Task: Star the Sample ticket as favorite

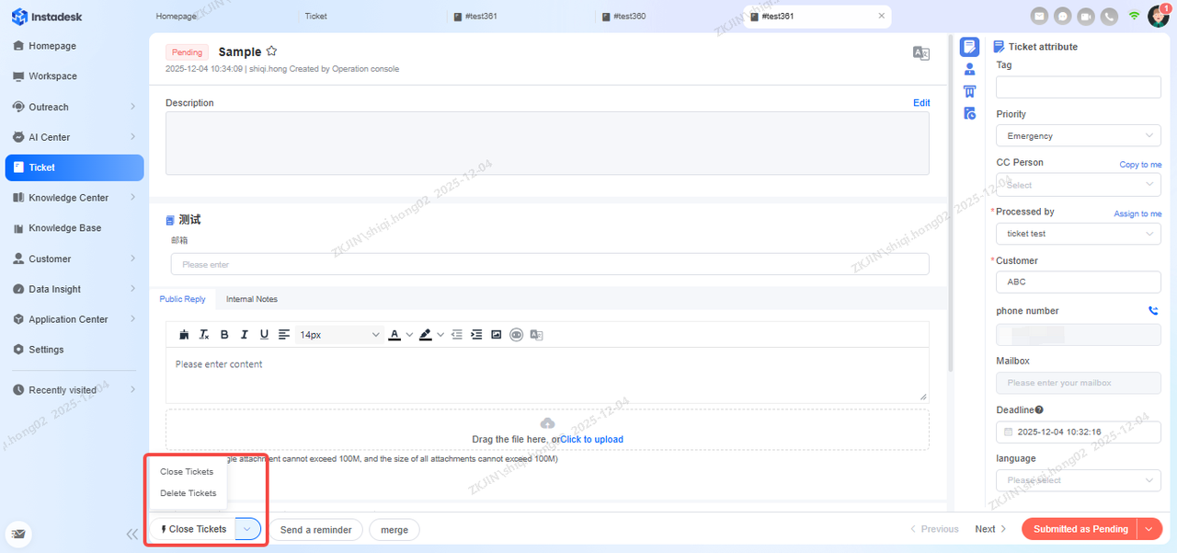Action: (x=271, y=52)
